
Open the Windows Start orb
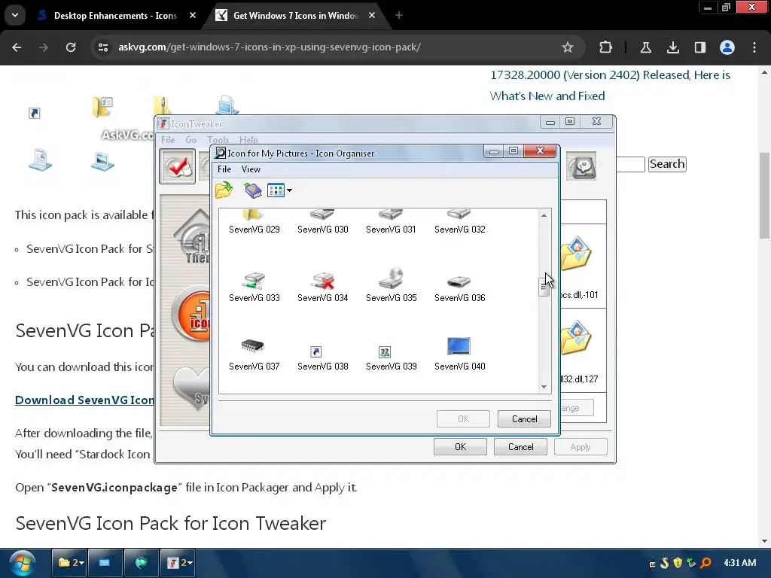(x=21, y=563)
